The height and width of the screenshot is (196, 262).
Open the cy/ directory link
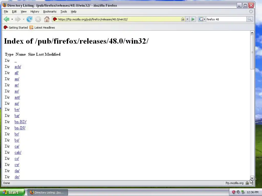[x=17, y=165]
